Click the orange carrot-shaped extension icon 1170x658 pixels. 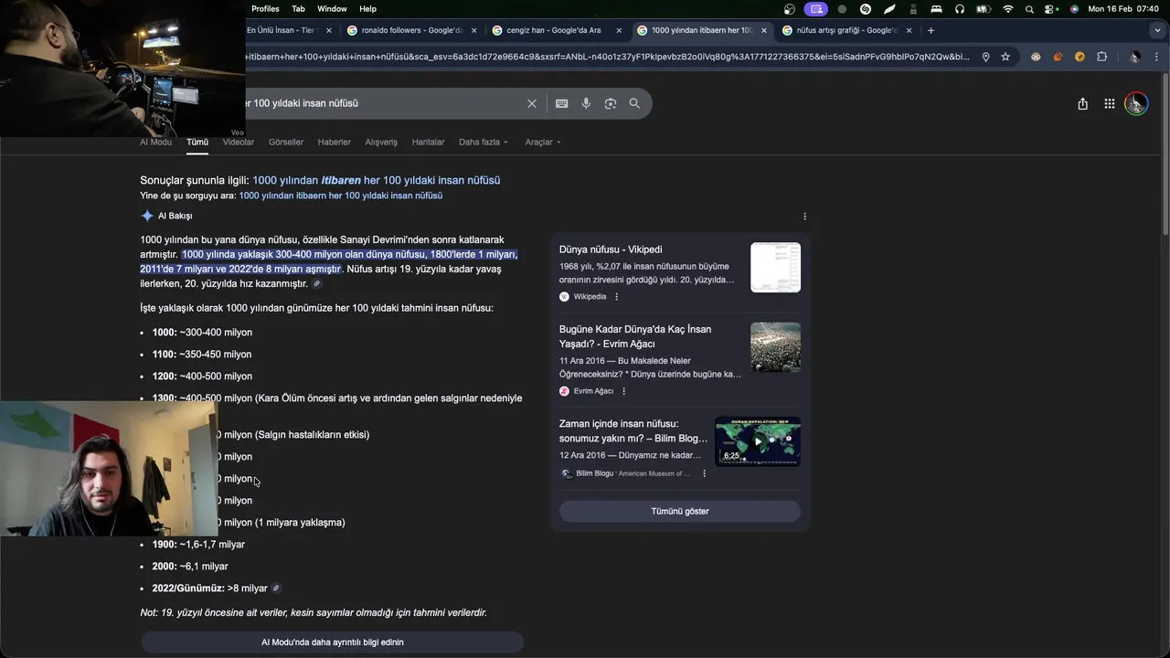point(1058,57)
